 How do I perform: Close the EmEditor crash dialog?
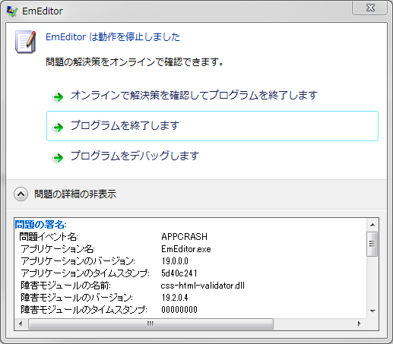tap(370, 8)
